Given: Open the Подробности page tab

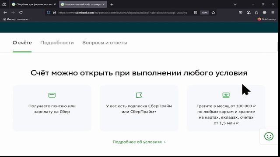Looking at the screenshot, I should [x=57, y=43].
